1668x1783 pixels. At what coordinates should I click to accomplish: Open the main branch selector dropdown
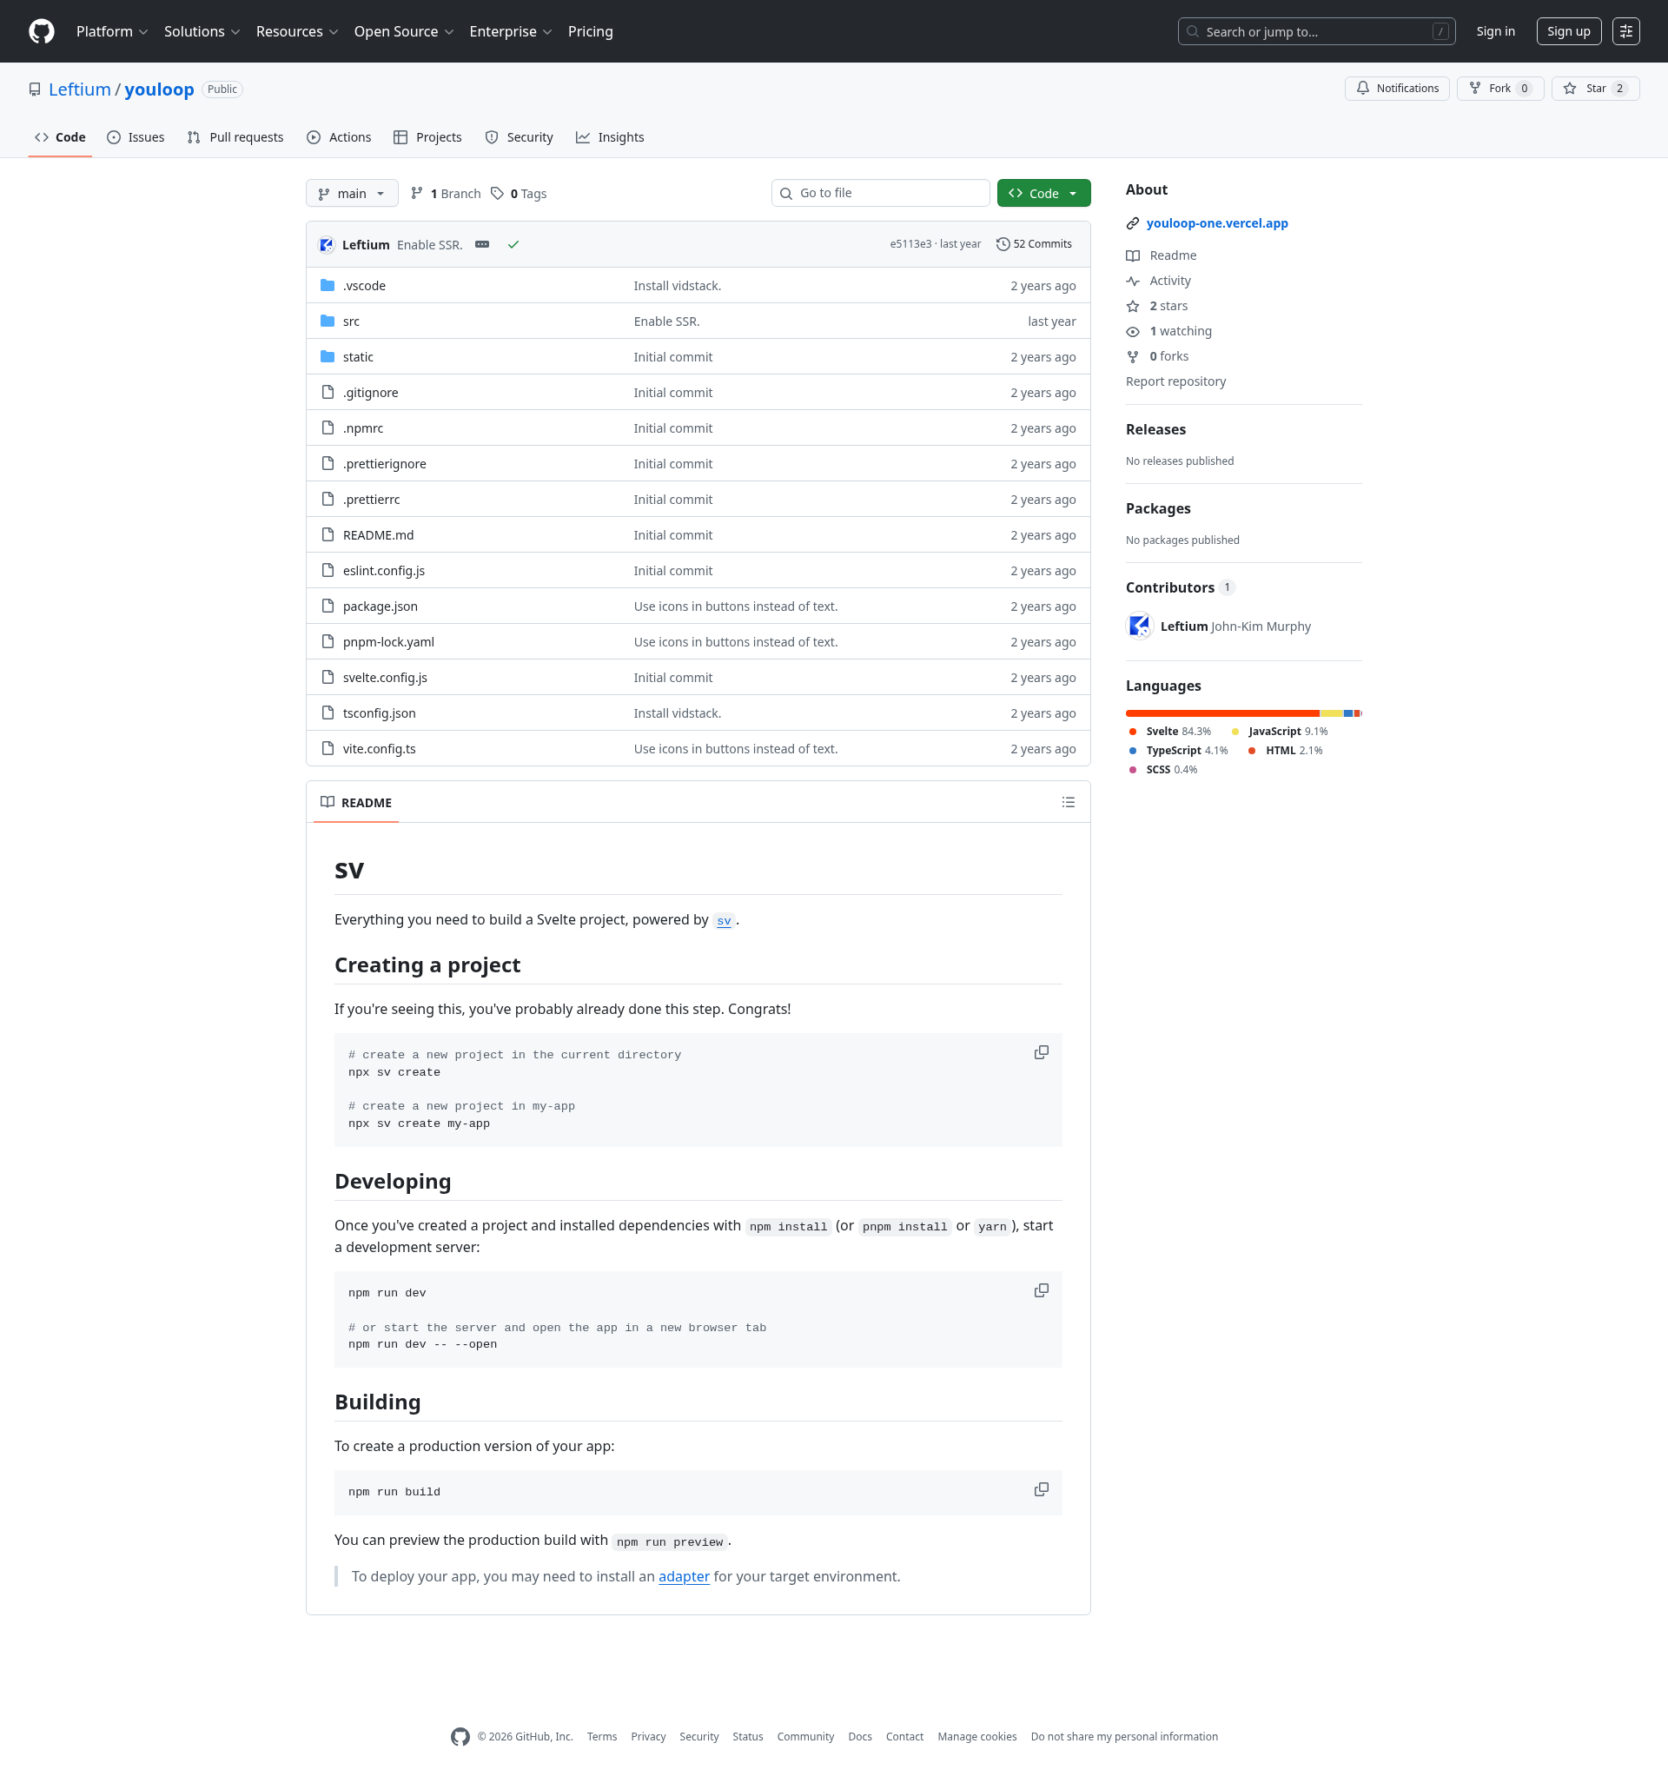coord(352,194)
